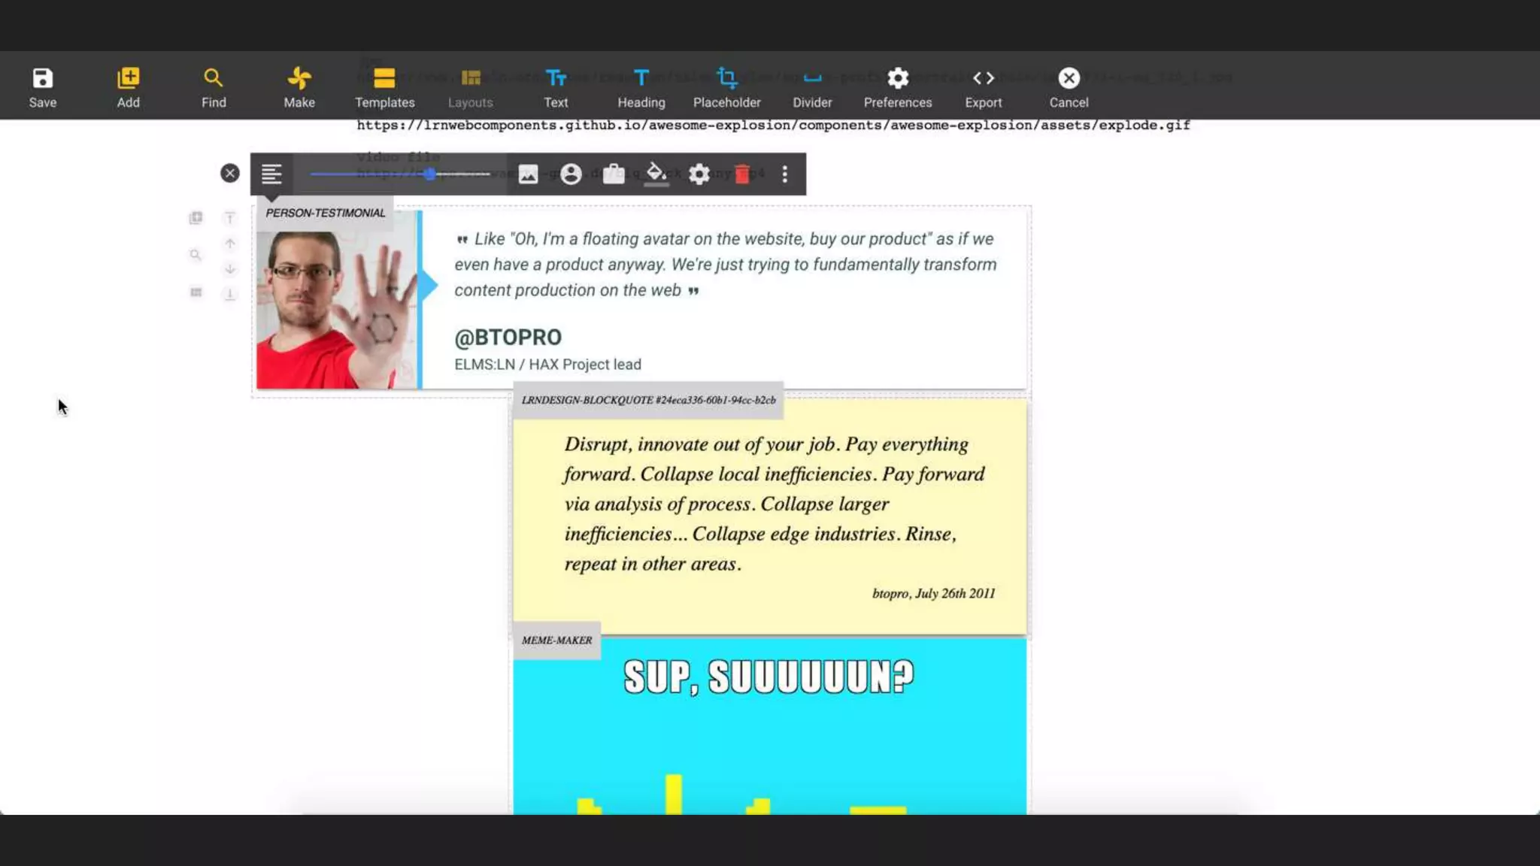1540x866 pixels.
Task: Click the person avatar icon in context bar
Action: coord(571,174)
